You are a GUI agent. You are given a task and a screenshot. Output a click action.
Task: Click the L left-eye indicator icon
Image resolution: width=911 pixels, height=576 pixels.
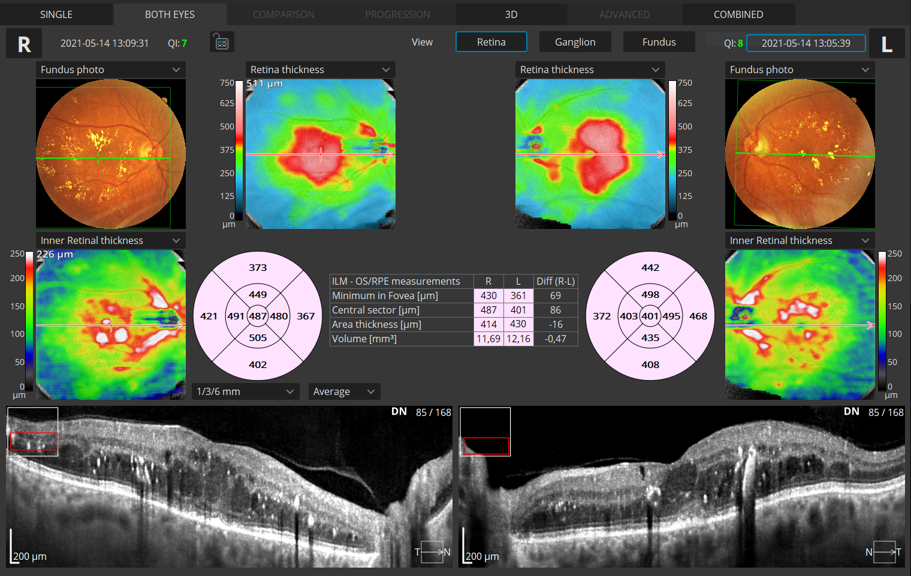click(887, 43)
